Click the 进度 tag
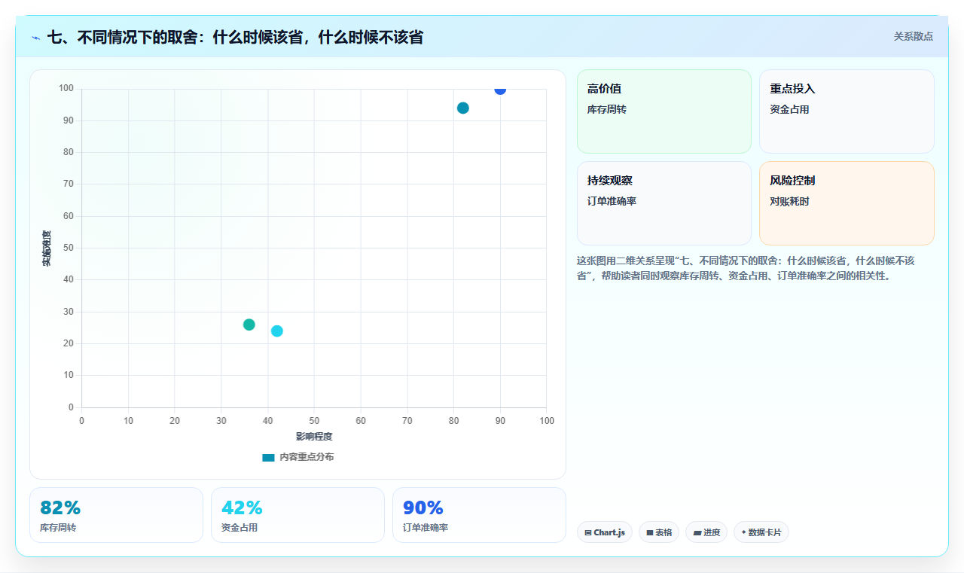The width and height of the screenshot is (964, 573). tap(706, 532)
